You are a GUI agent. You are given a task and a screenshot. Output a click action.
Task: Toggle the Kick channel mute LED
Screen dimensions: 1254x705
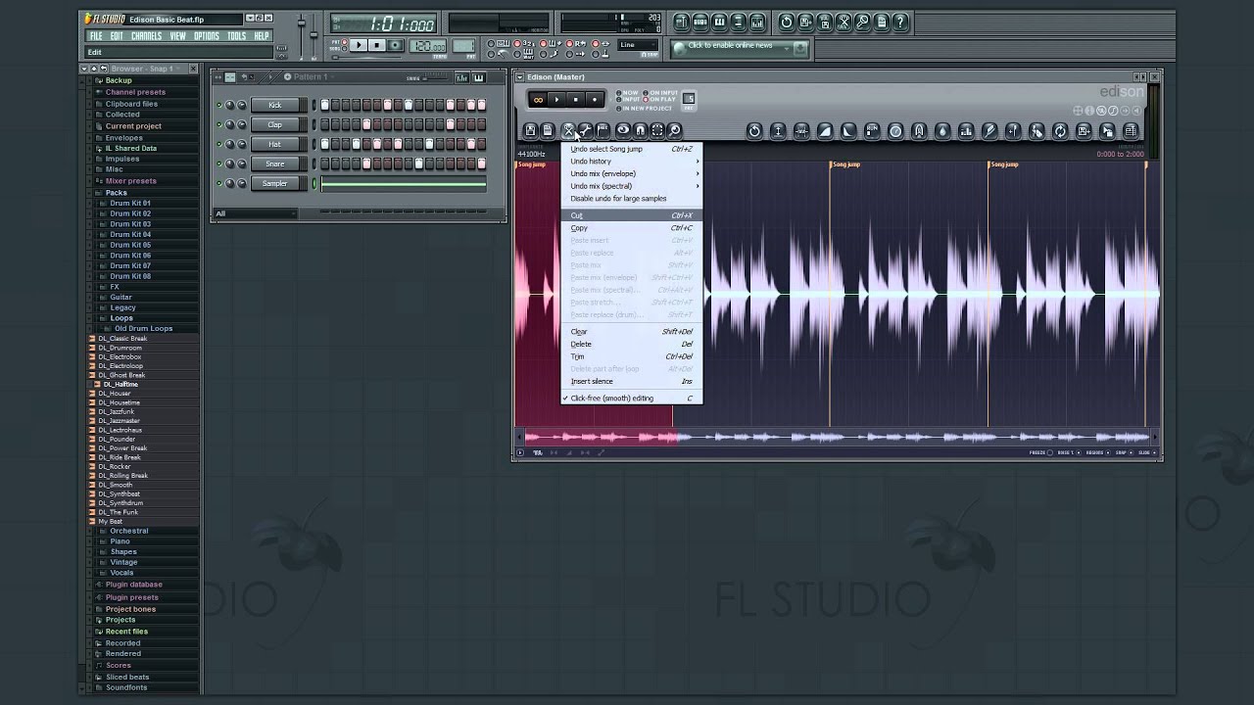pos(219,105)
